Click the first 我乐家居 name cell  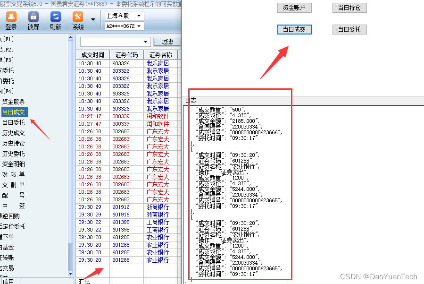158,63
